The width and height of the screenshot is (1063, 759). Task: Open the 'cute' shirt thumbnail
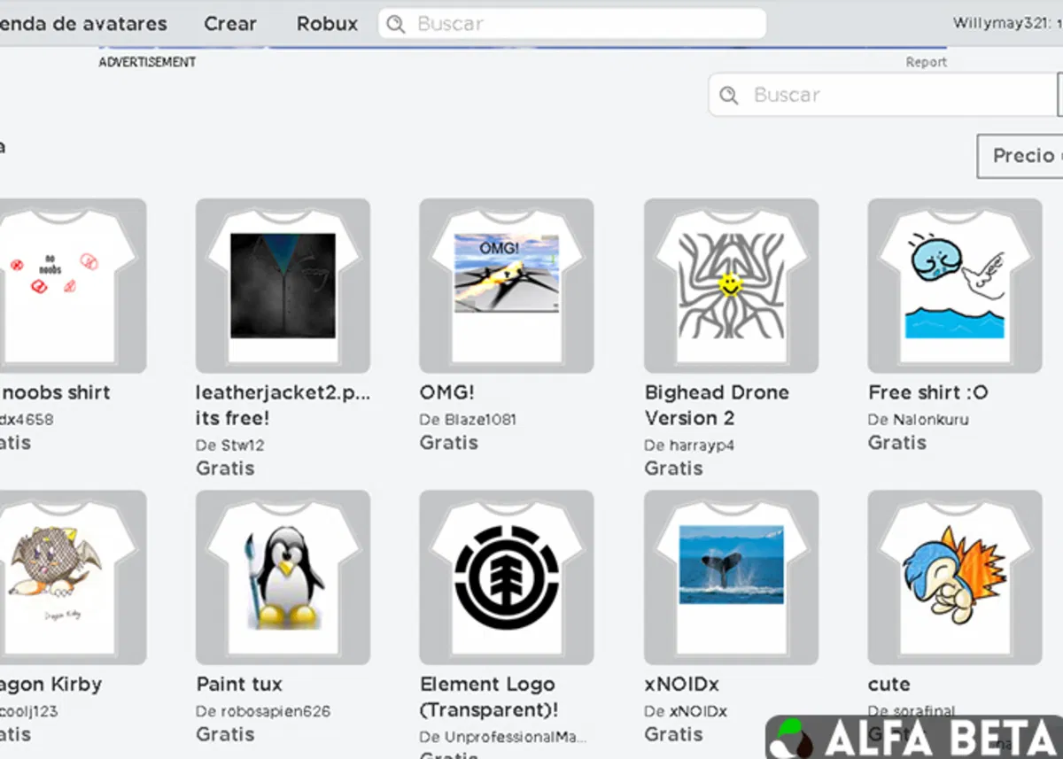[x=954, y=576]
